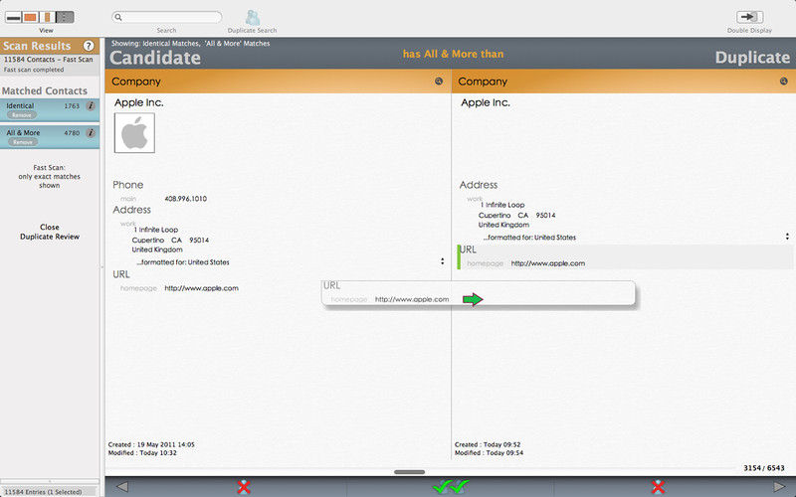Select the dark gray View segment
This screenshot has height=497, width=796.
point(65,17)
